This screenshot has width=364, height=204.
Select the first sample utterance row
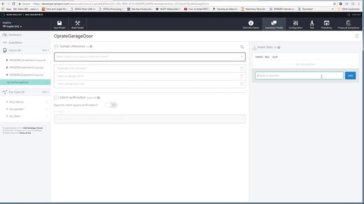coord(150,69)
